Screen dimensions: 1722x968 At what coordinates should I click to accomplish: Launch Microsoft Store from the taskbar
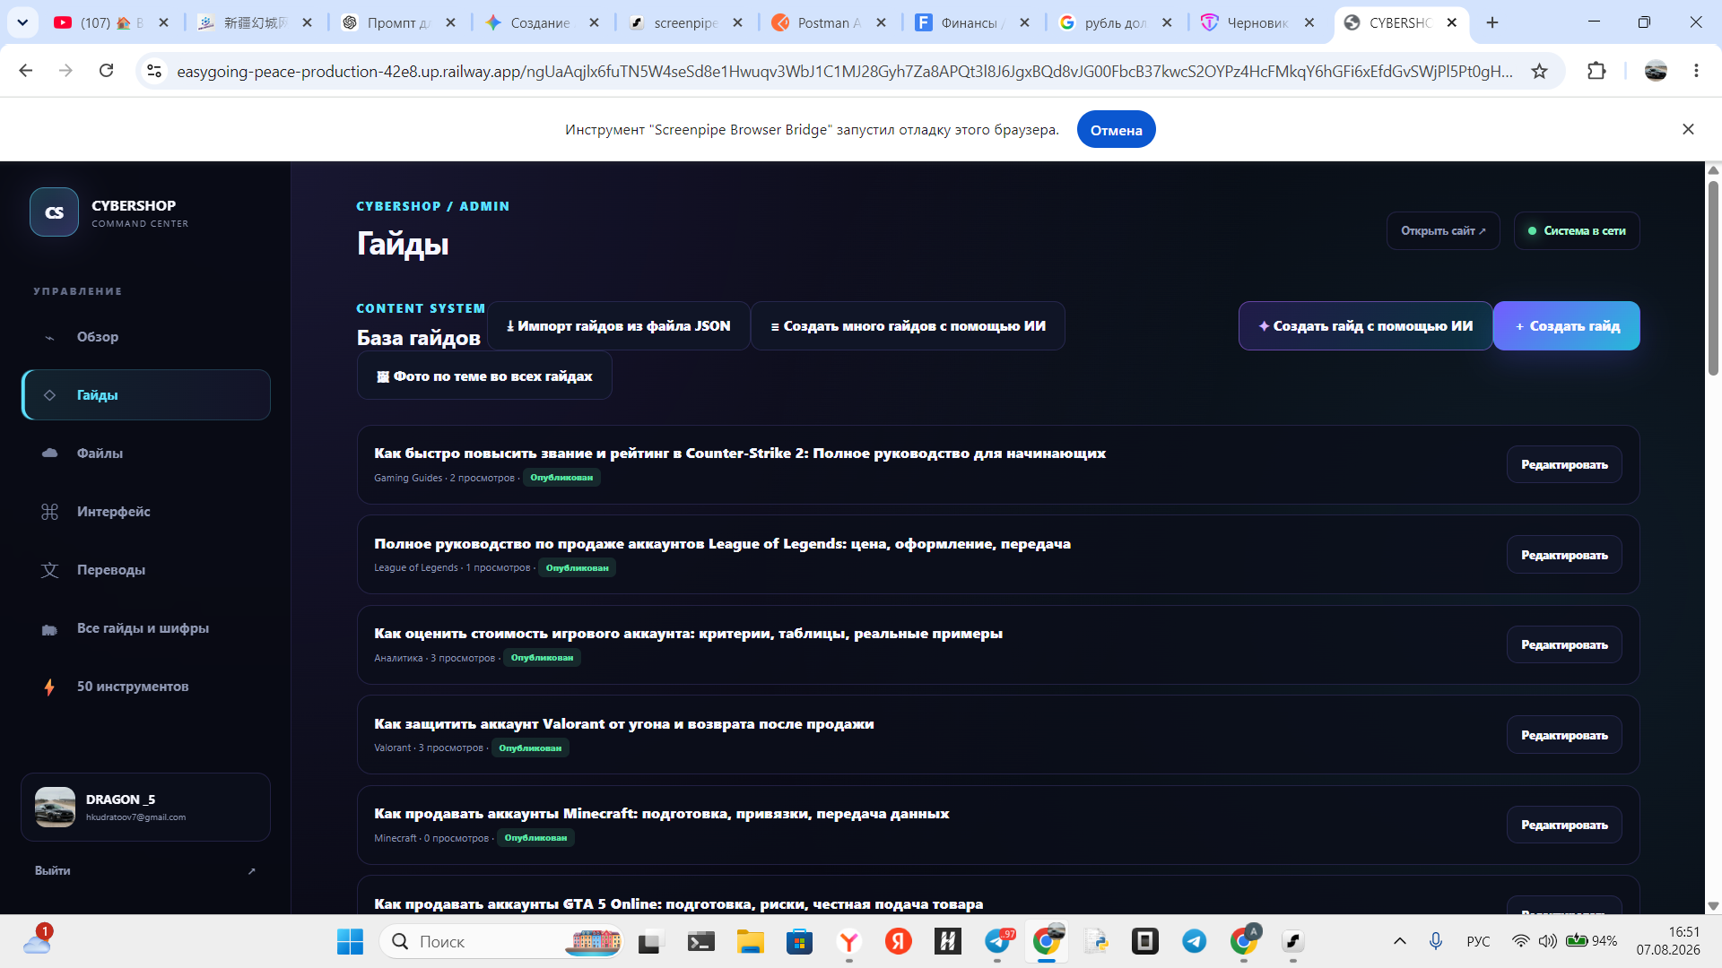799,941
